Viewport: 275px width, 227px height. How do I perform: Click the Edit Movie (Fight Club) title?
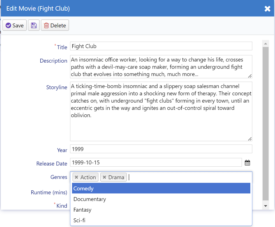pos(38,8)
